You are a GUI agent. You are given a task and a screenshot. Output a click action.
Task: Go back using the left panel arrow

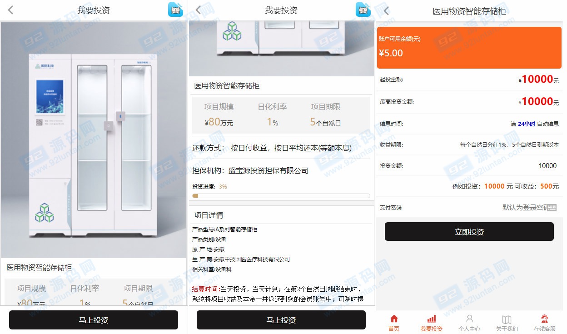[x=11, y=10]
